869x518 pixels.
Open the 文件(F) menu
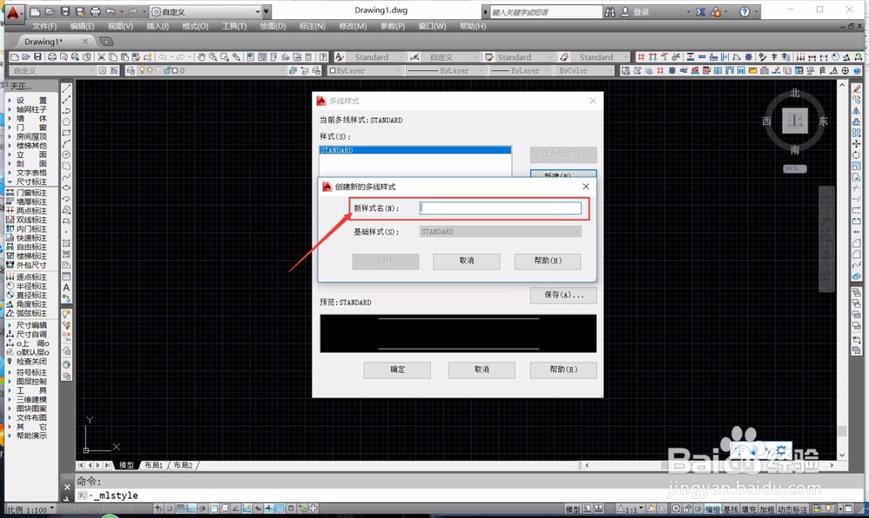(44, 26)
